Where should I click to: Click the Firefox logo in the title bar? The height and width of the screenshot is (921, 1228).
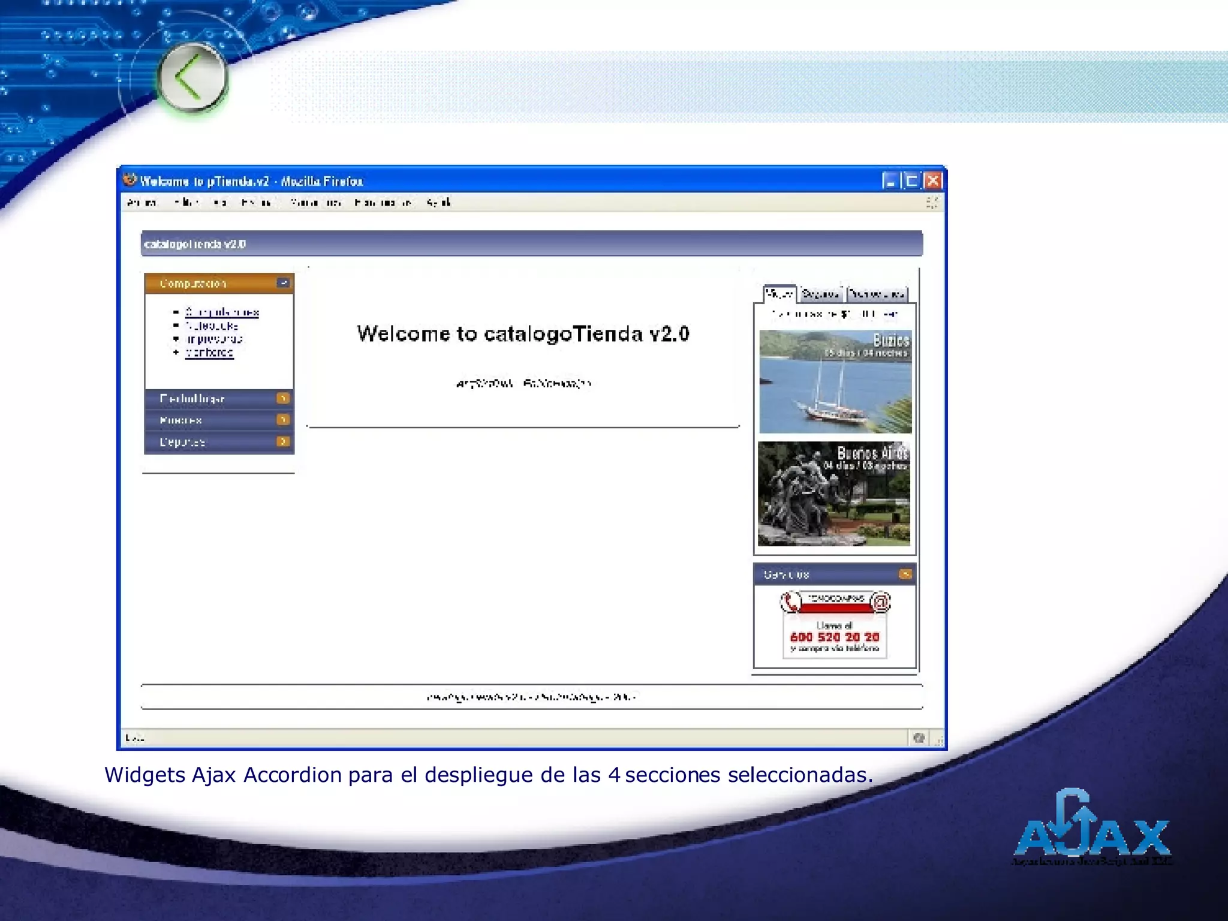click(x=130, y=180)
